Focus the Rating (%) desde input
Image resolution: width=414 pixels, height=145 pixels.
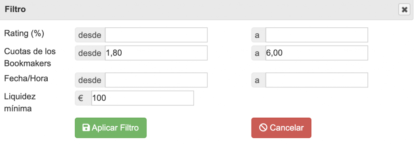click(156, 35)
